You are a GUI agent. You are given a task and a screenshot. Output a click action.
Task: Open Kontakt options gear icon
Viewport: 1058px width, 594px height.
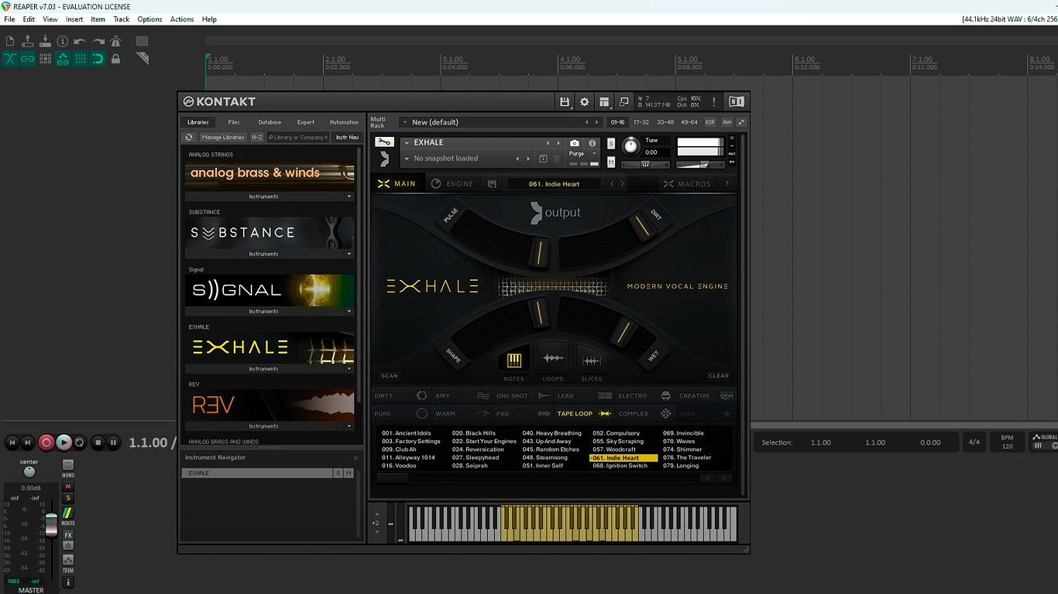click(x=585, y=101)
